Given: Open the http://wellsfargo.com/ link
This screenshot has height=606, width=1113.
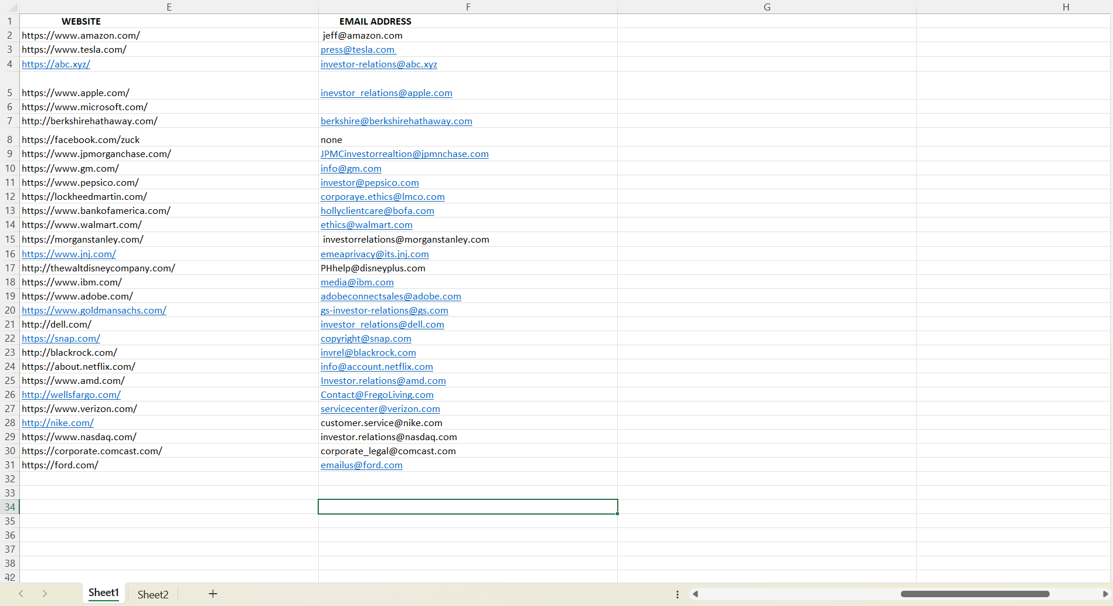Looking at the screenshot, I should [71, 395].
